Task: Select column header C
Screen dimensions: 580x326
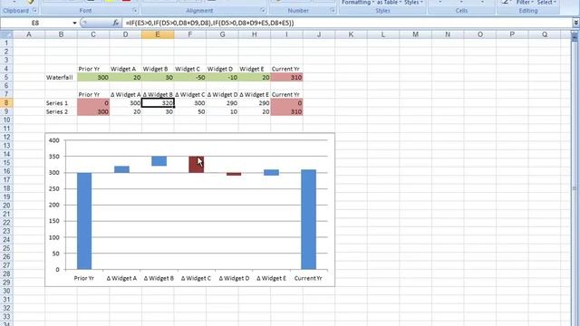Action: pyautogui.click(x=93, y=34)
